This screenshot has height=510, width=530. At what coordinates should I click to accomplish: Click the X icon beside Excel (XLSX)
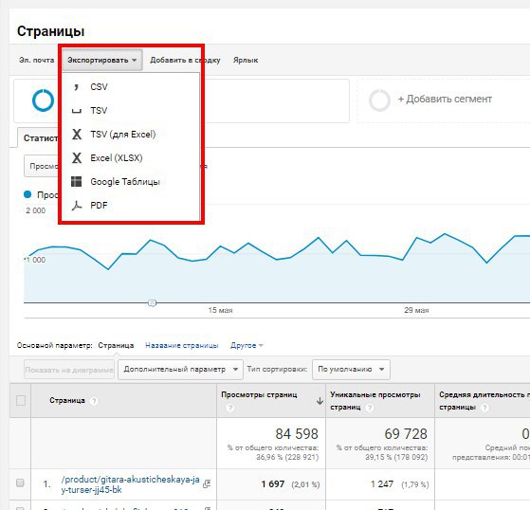pyautogui.click(x=77, y=157)
